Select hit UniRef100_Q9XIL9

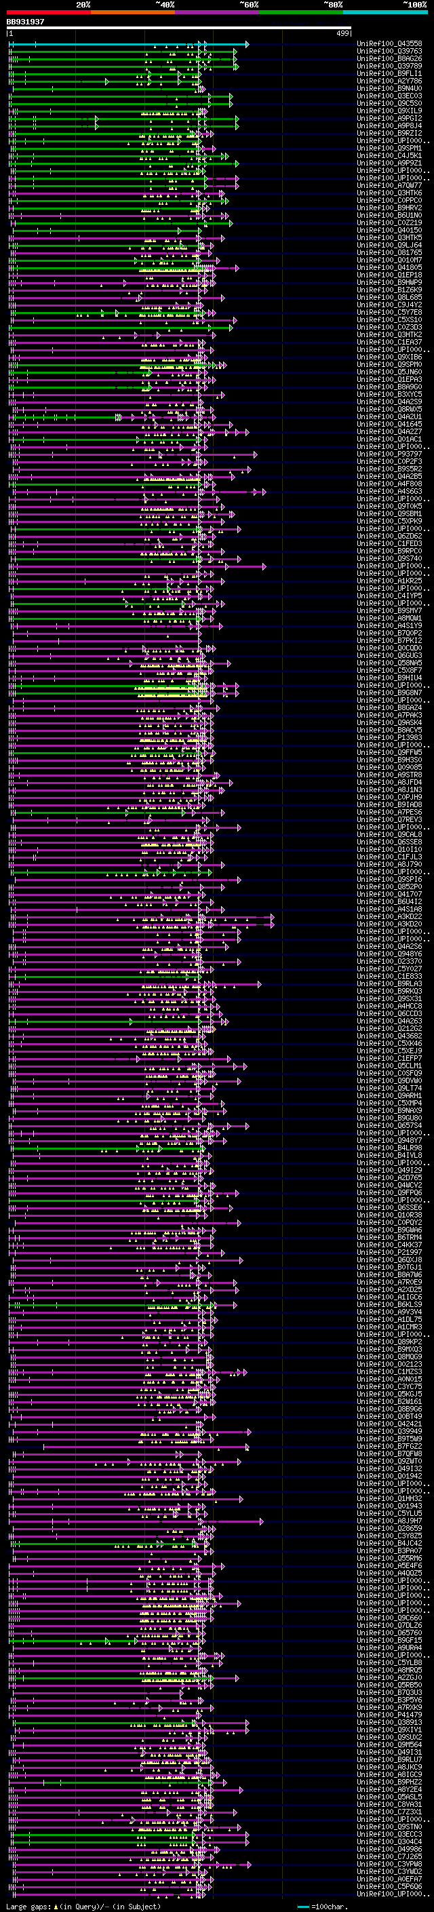389,111
